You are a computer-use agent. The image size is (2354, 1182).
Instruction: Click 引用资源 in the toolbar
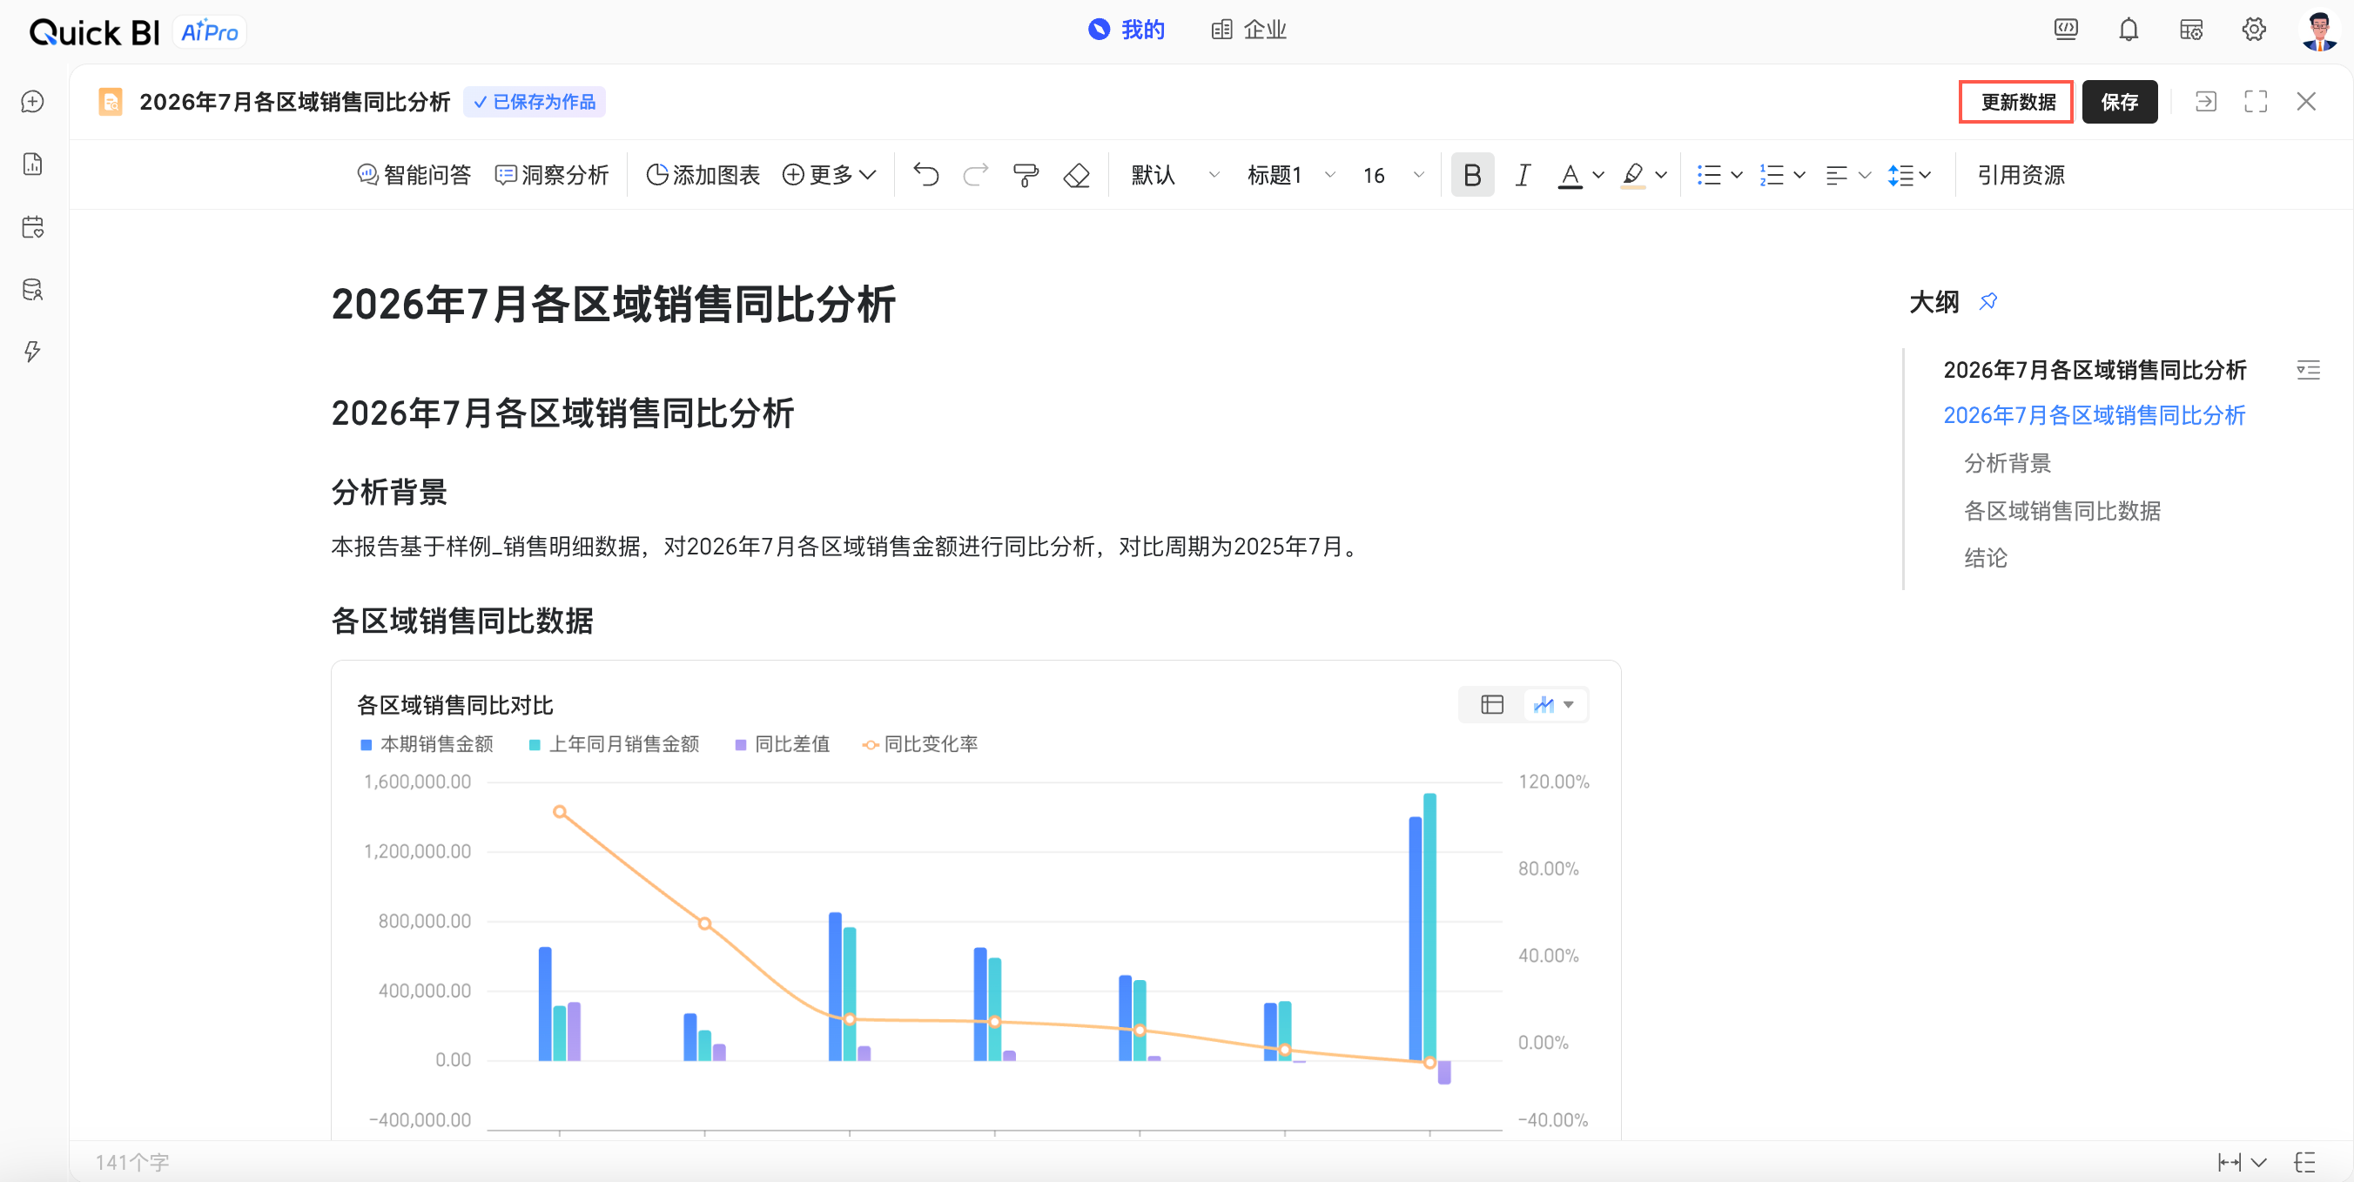pos(2021,174)
